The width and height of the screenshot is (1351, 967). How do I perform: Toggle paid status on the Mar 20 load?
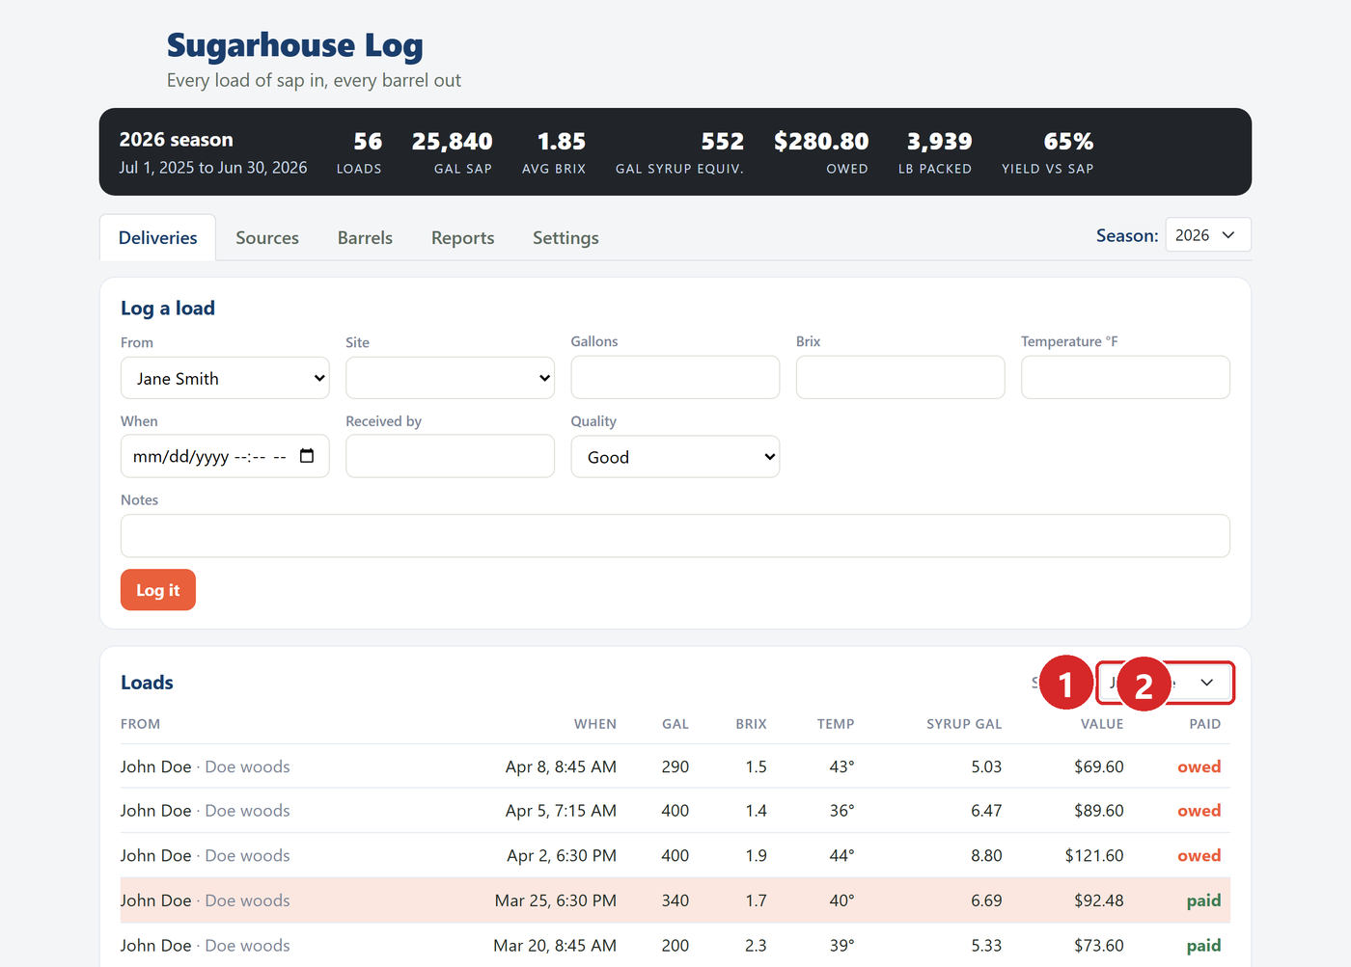click(1203, 946)
